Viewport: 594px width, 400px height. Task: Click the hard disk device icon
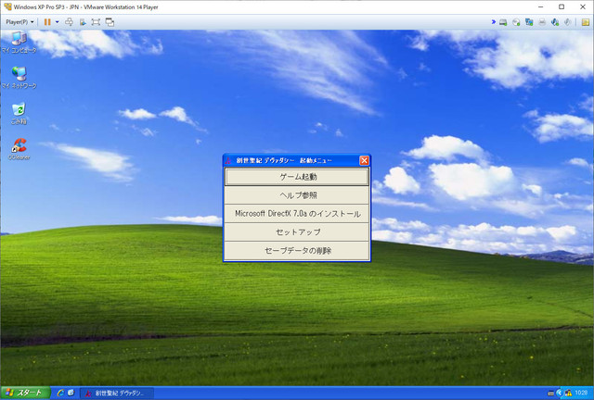pyautogui.click(x=503, y=22)
